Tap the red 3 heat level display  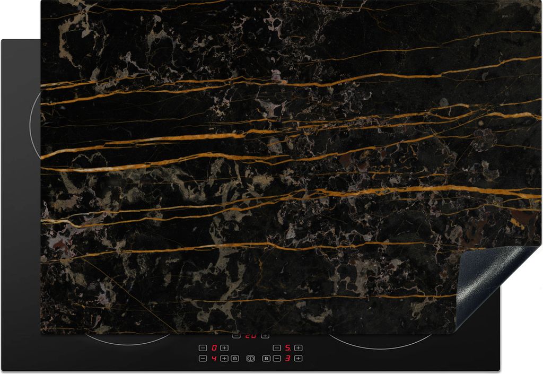[287, 359]
